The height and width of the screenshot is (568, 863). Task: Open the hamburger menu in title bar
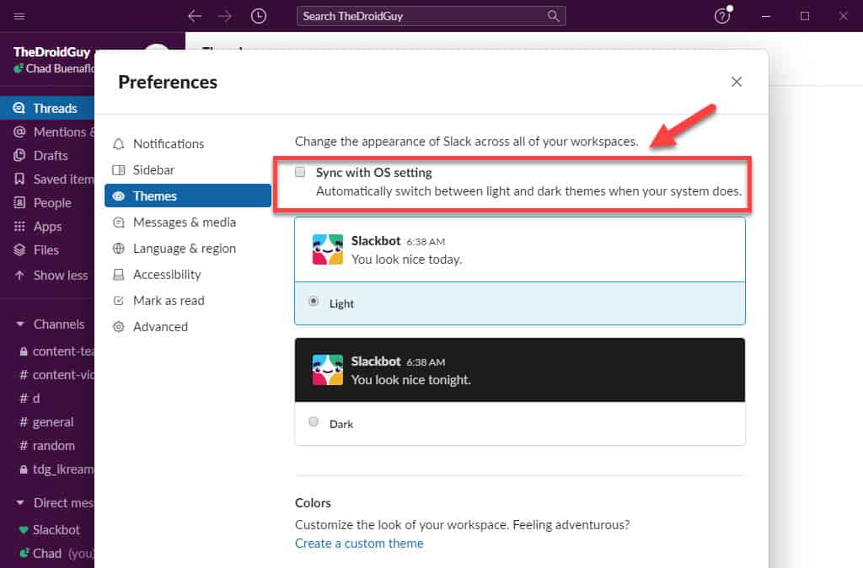pos(19,16)
